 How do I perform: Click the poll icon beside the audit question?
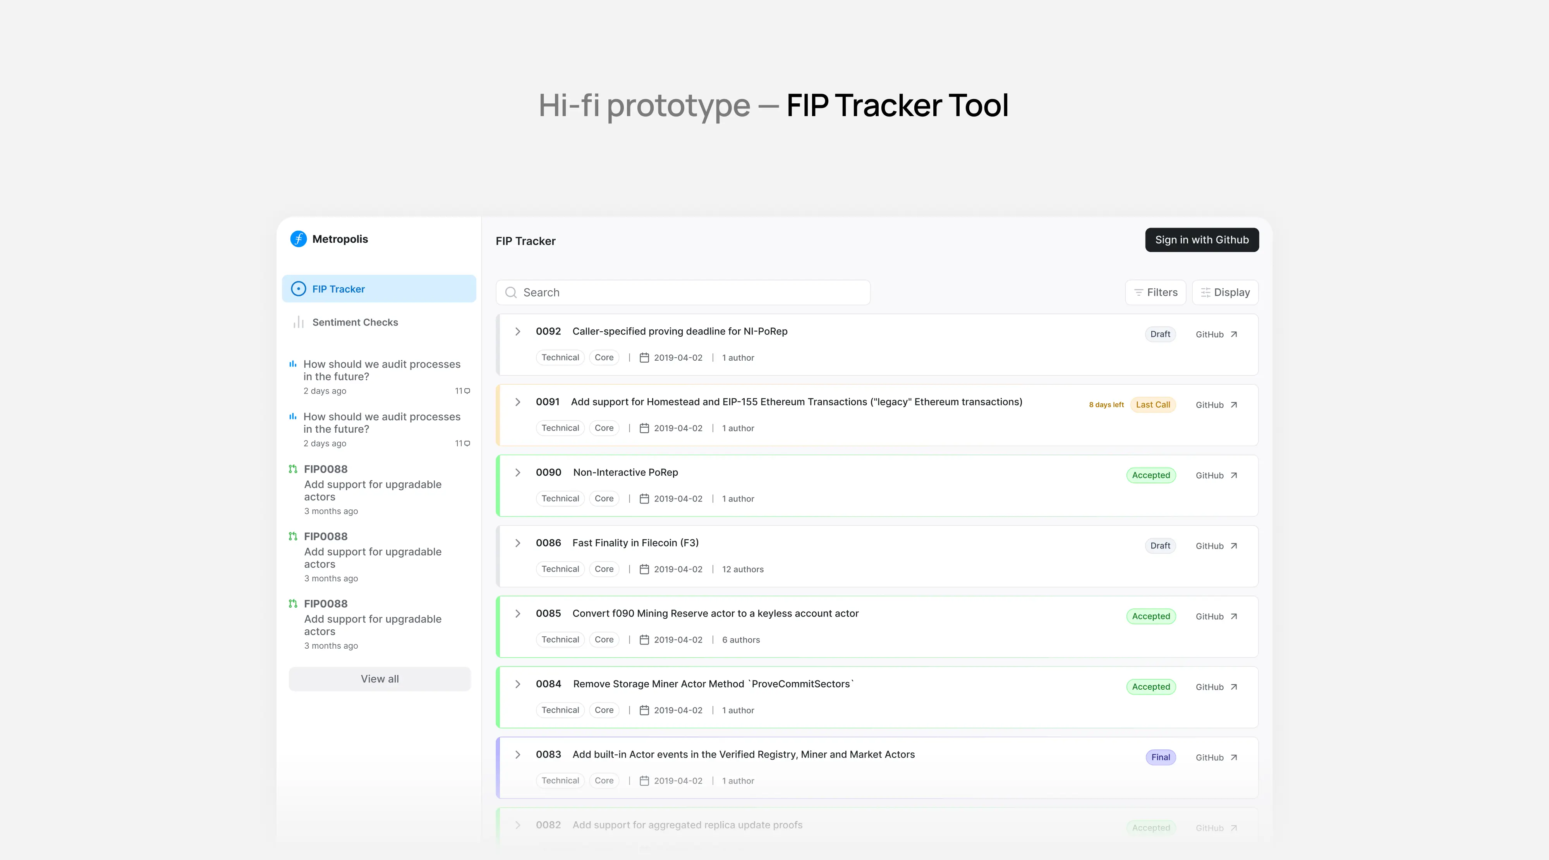pyautogui.click(x=293, y=363)
